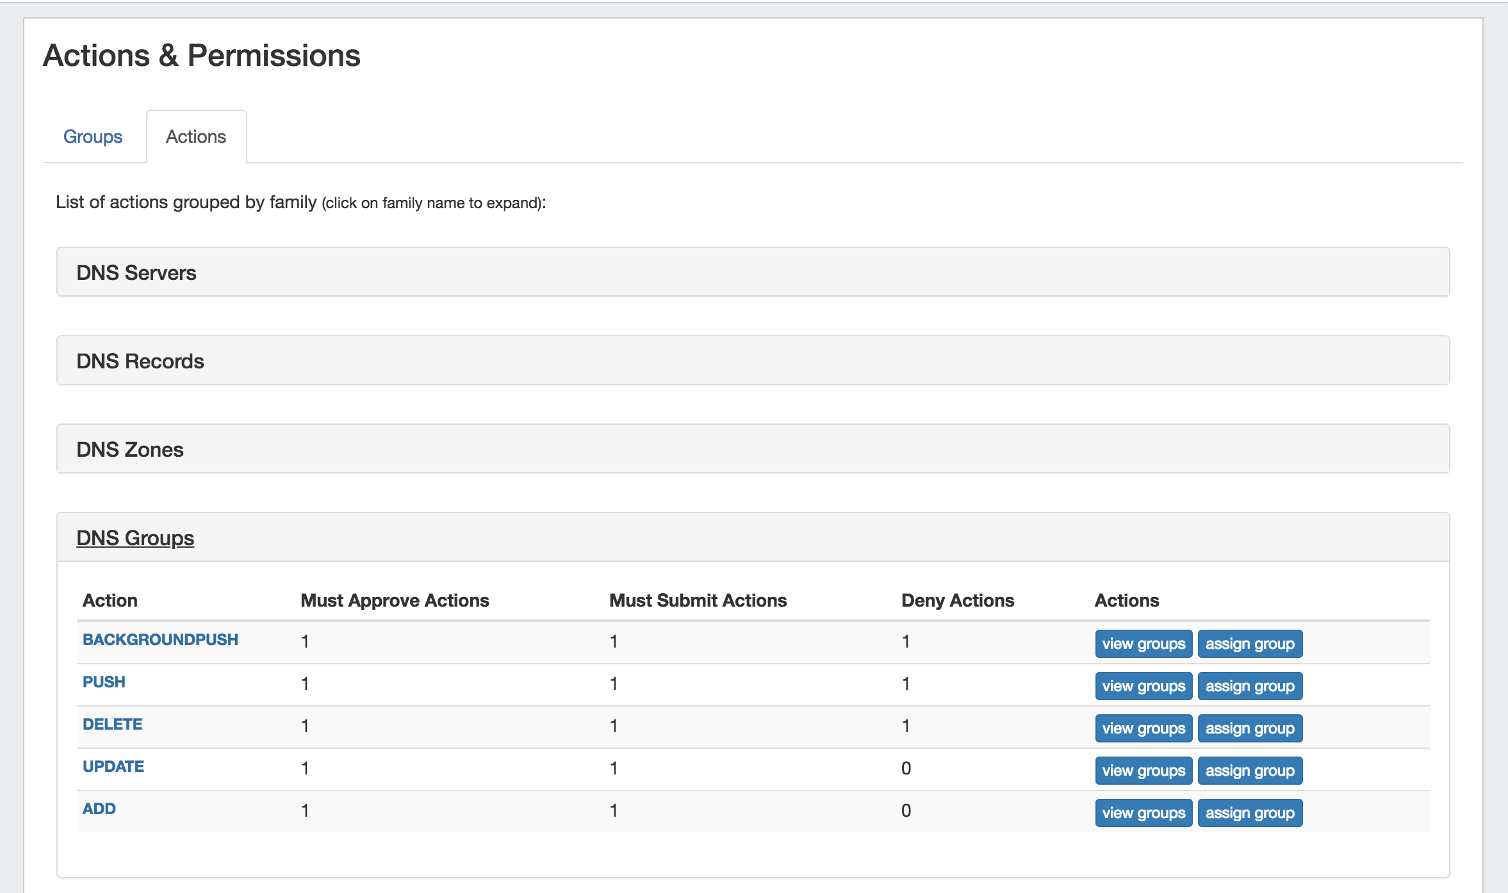Select the Actions tab
Viewport: 1508px width, 893px height.
(196, 136)
